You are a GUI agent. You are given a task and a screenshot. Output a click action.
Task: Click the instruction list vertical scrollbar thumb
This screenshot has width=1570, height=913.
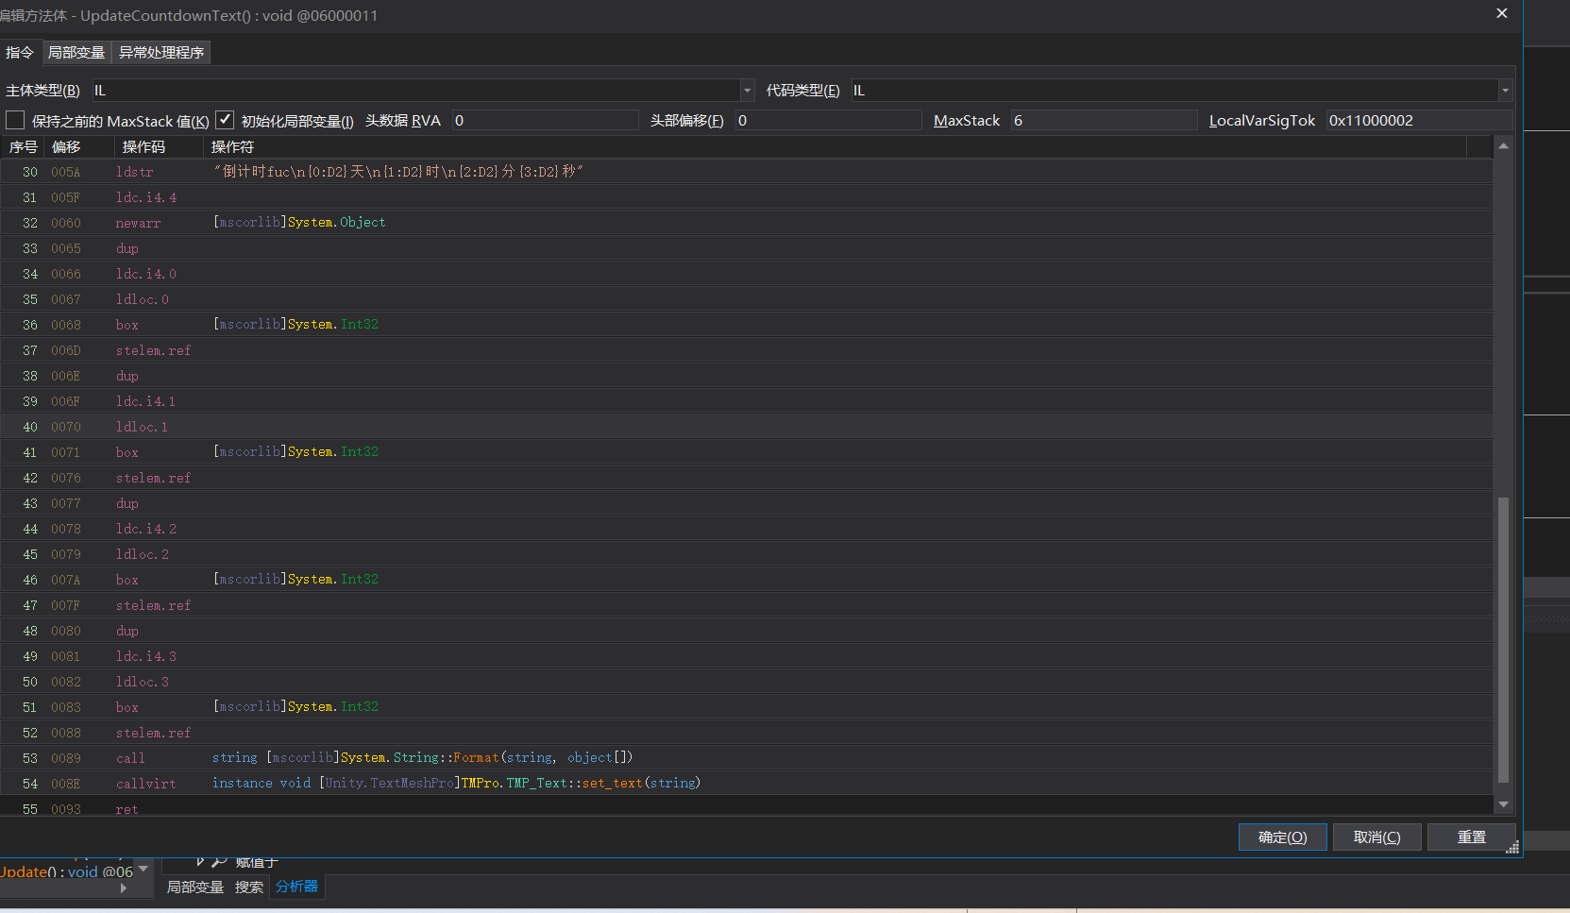1503,639
